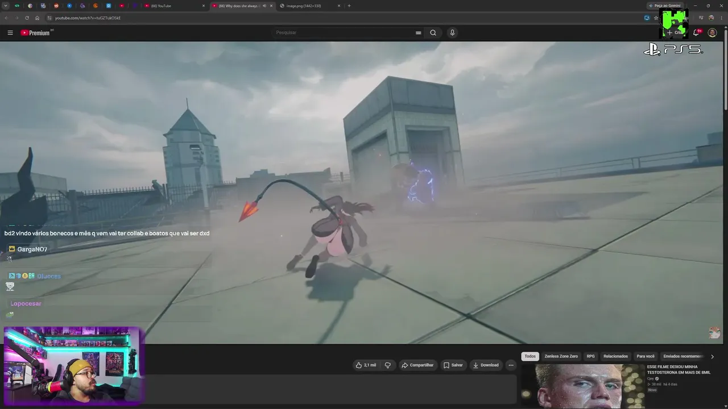728x409 pixels.
Task: Open the Cjey channel link
Action: click(651, 378)
